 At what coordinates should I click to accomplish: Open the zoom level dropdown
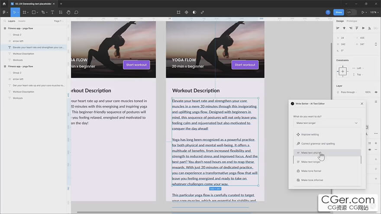tap(375, 12)
